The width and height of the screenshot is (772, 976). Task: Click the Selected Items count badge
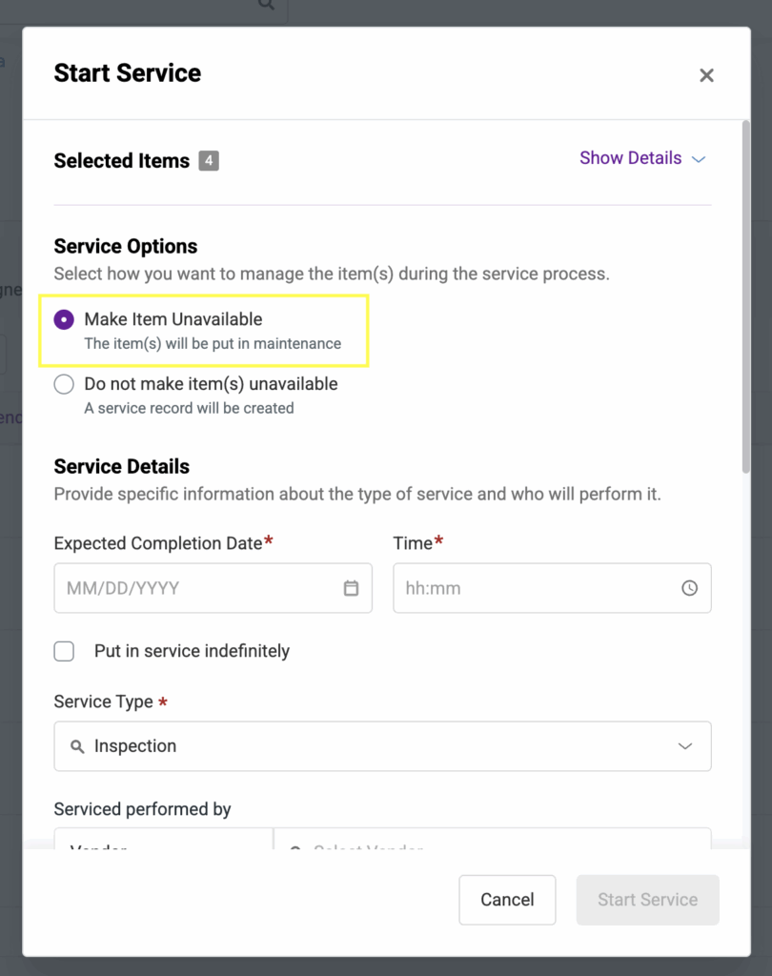click(209, 160)
